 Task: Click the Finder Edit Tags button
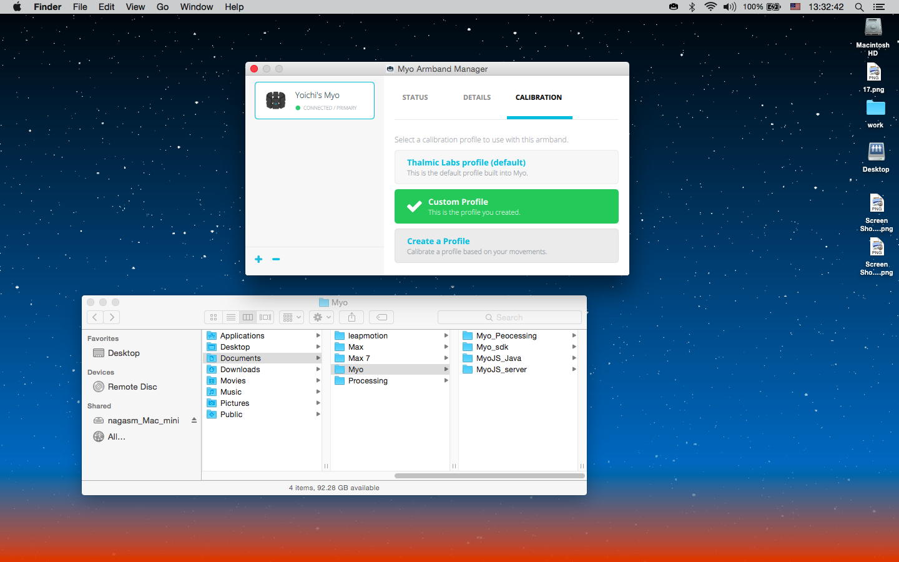381,317
